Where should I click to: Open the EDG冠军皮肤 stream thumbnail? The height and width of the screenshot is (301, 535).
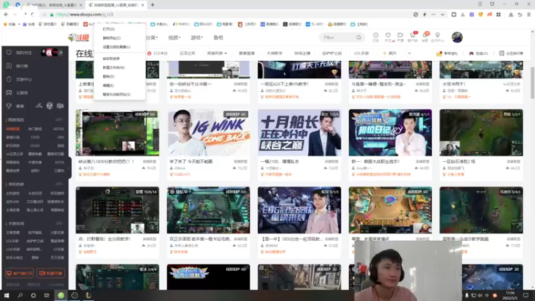point(299,210)
